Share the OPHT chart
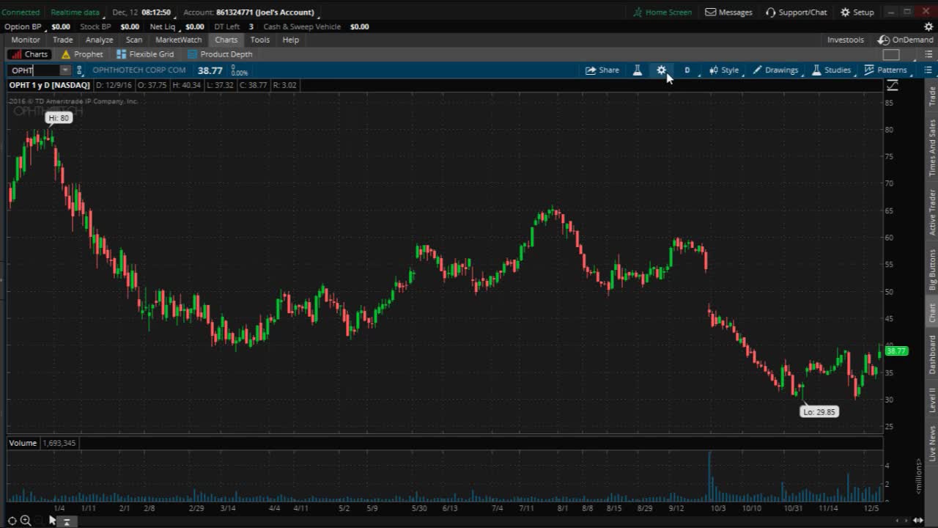The image size is (938, 528). pos(602,70)
